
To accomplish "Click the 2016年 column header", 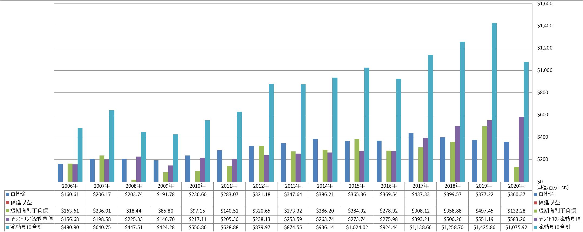I will (389, 186).
